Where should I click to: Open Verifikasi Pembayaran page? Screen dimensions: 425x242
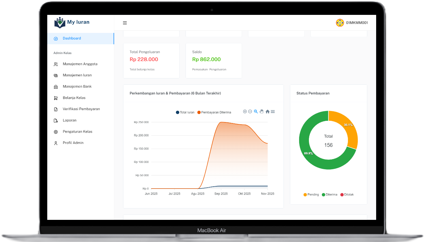81,109
